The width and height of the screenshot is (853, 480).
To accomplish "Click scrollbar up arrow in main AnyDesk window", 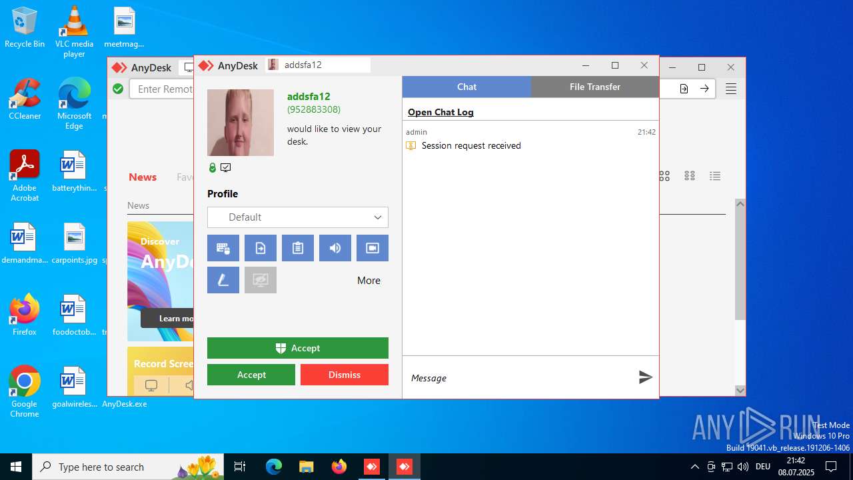I will click(x=740, y=204).
